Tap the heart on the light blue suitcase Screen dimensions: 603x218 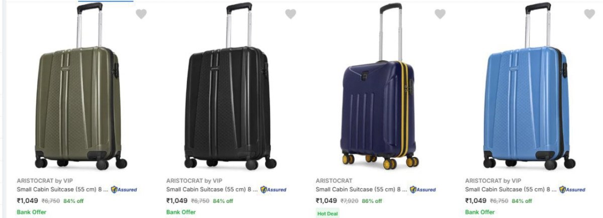(x=589, y=14)
